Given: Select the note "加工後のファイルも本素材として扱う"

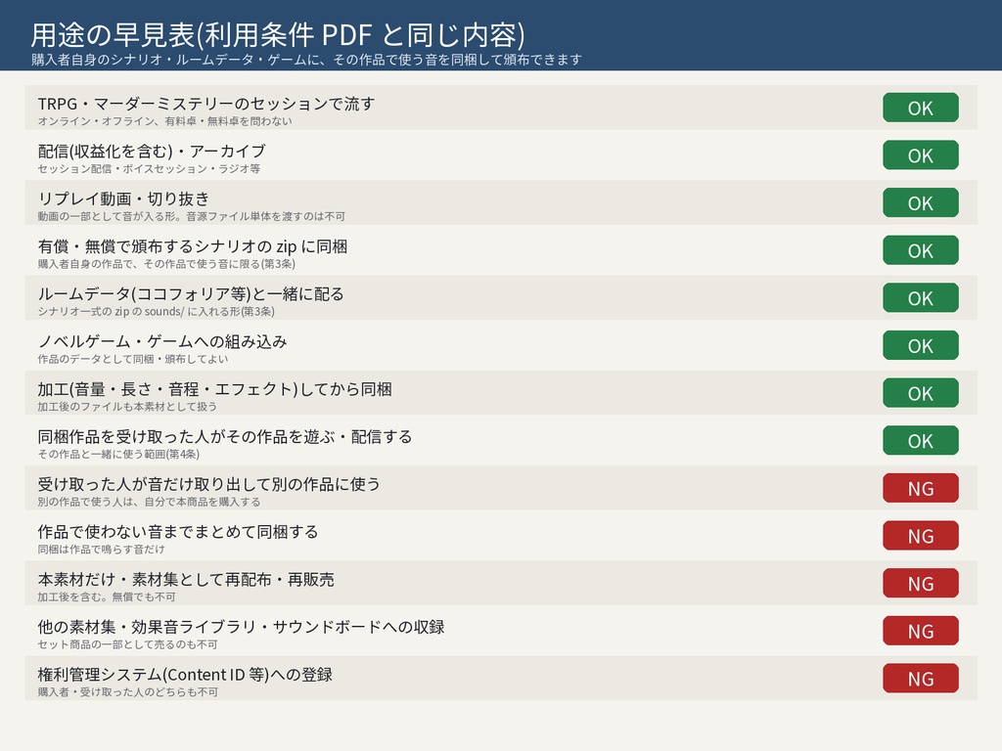Looking at the screenshot, I should pyautogui.click(x=127, y=406).
